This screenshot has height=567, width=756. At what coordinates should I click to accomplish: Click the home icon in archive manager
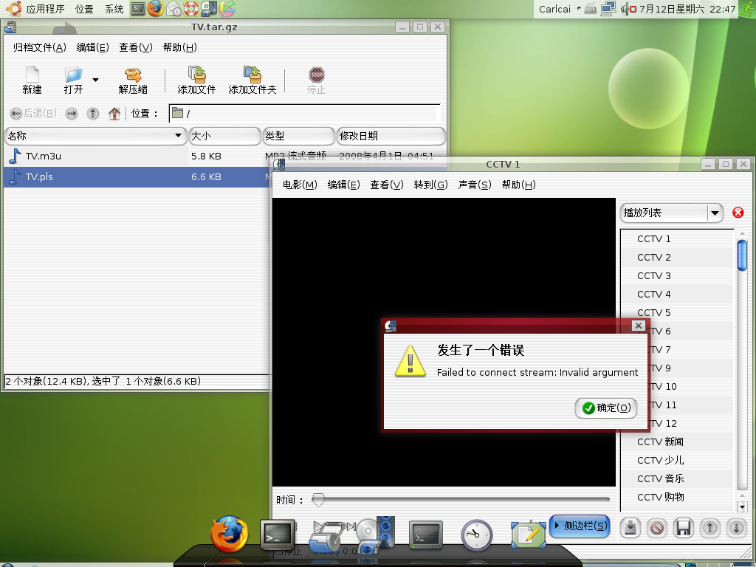114,113
